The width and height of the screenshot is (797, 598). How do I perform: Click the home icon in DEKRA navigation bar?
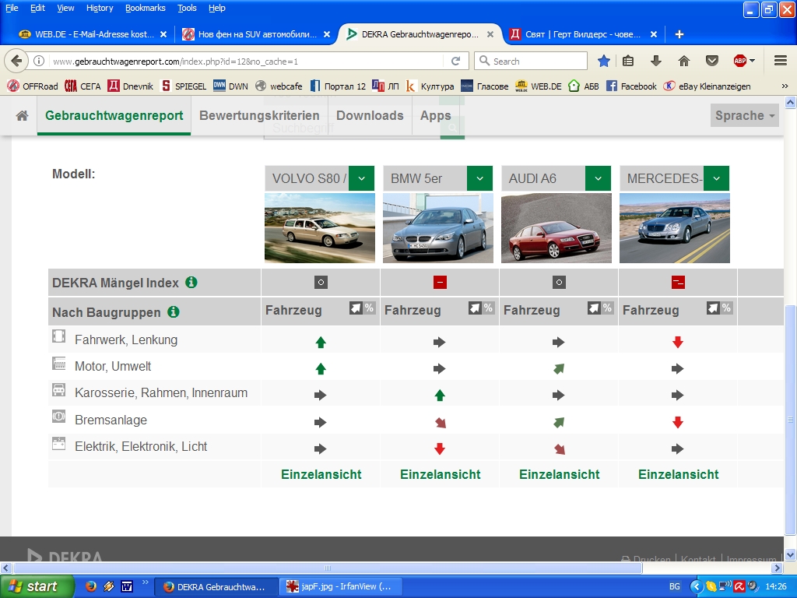[23, 115]
